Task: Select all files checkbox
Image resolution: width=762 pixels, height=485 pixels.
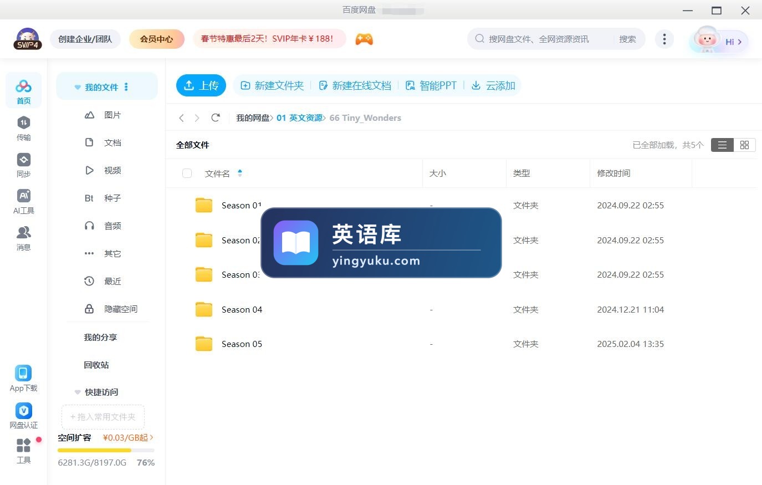Action: click(x=187, y=173)
